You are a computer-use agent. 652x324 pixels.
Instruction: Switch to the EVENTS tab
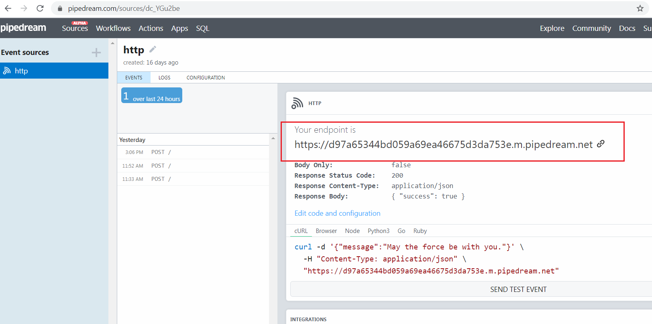click(134, 77)
